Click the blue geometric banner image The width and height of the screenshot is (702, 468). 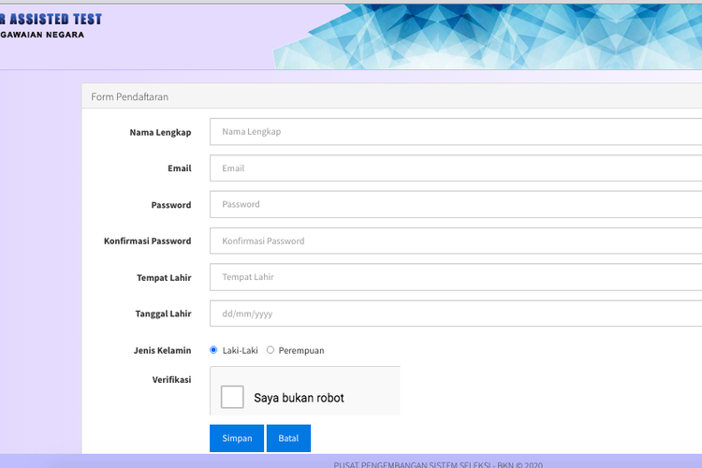(x=505, y=36)
